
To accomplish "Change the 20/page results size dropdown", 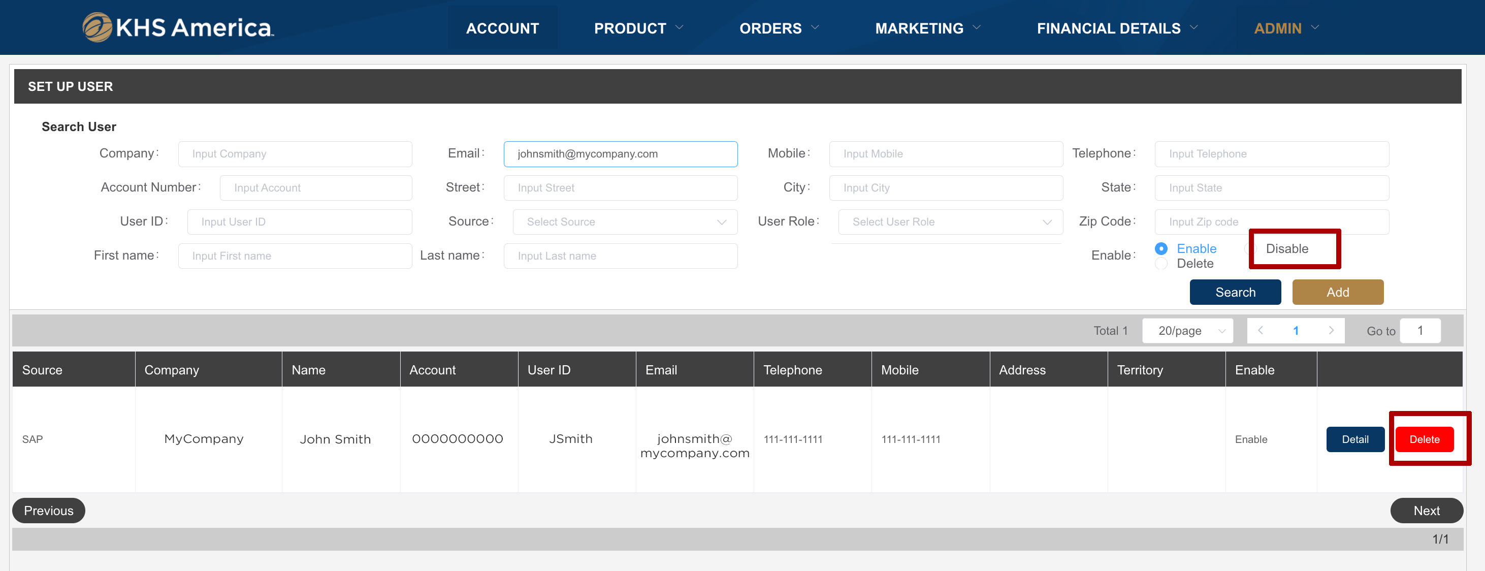I will click(1187, 331).
